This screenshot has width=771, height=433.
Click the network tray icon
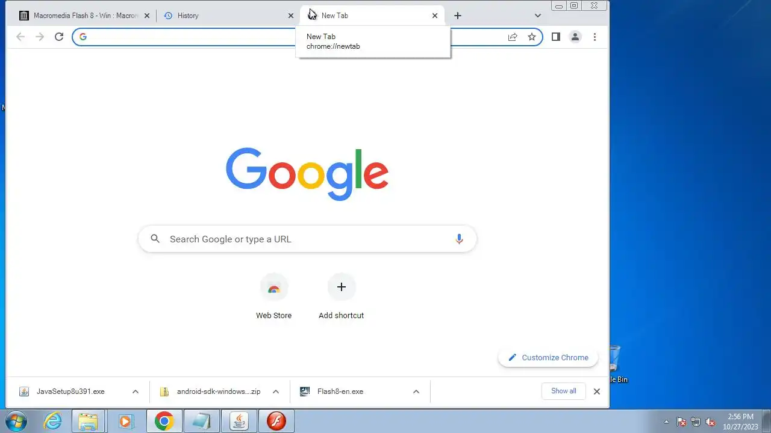[696, 422]
